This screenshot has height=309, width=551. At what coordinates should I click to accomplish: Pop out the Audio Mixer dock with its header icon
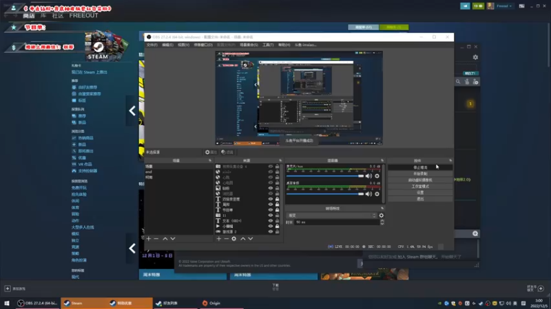[382, 161]
